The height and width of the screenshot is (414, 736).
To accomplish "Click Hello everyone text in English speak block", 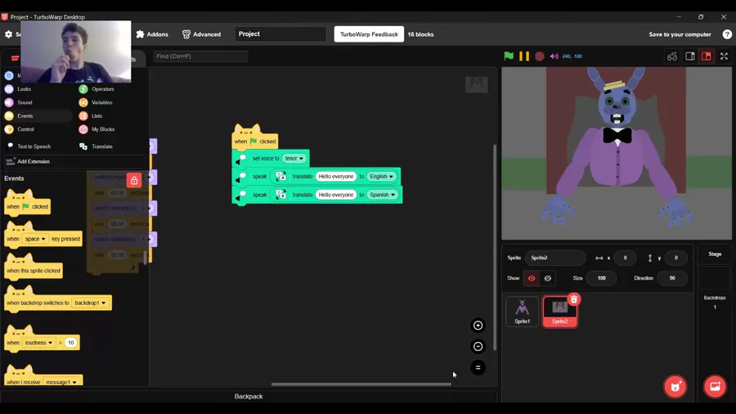I will tap(335, 177).
